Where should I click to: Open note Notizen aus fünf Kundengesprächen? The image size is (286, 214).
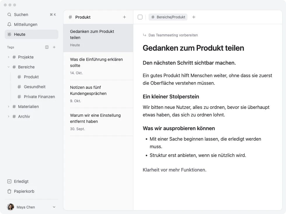(x=98, y=94)
